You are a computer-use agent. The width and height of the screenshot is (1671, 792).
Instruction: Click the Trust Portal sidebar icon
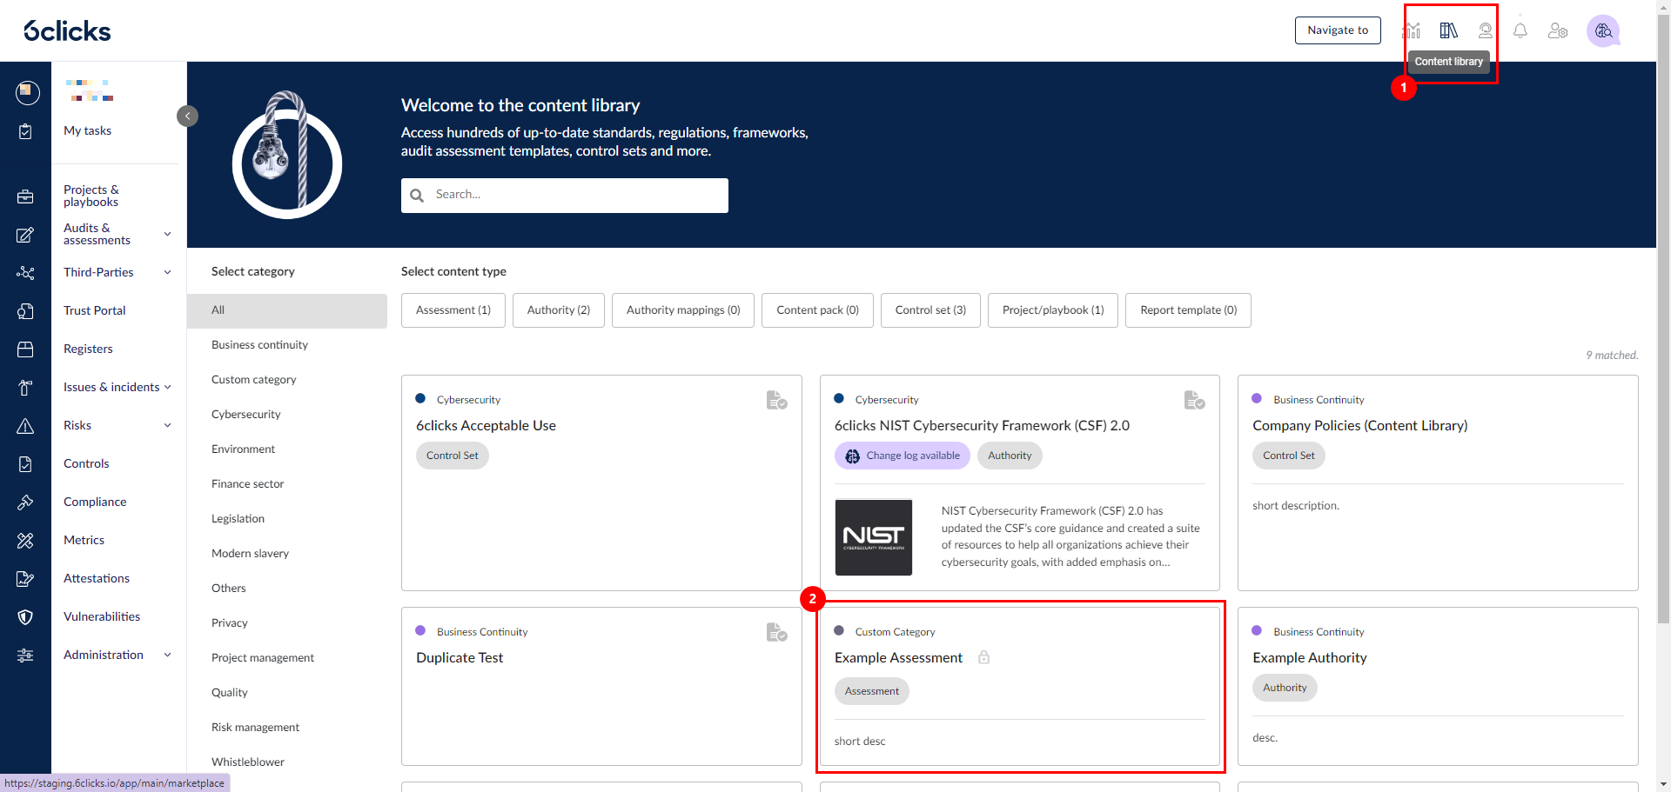[25, 311]
